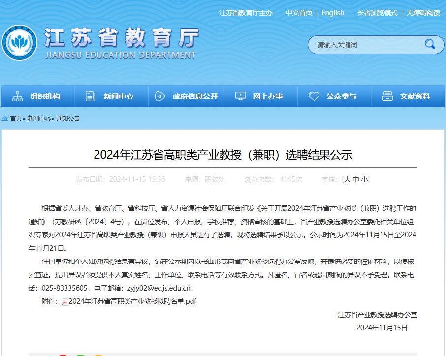Click the magnifier search icon

[x=429, y=44]
